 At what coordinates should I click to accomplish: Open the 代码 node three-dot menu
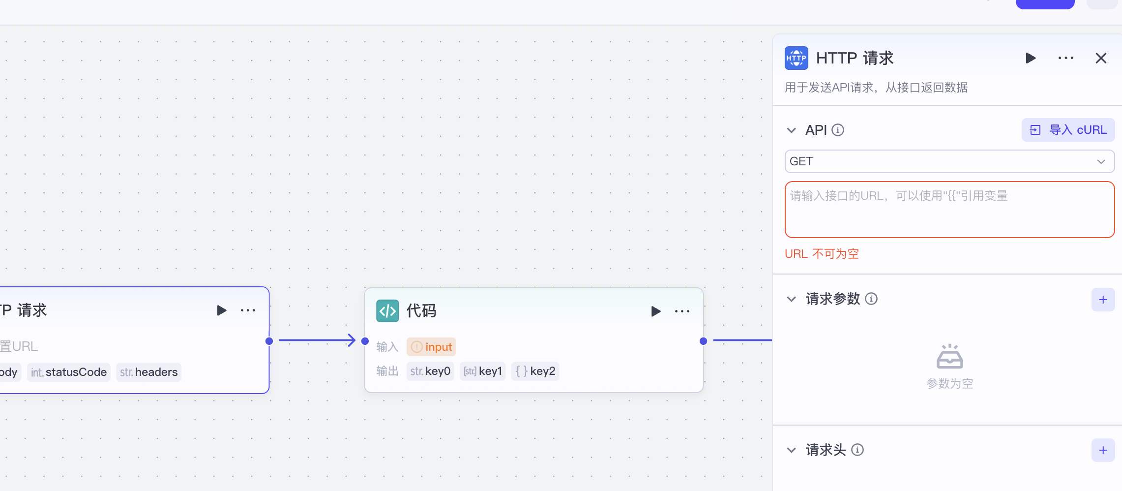tap(682, 311)
